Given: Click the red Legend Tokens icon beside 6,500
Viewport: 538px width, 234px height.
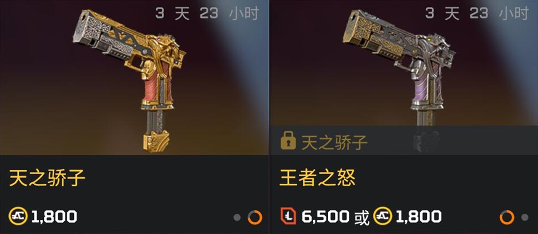Looking at the screenshot, I should point(288,217).
